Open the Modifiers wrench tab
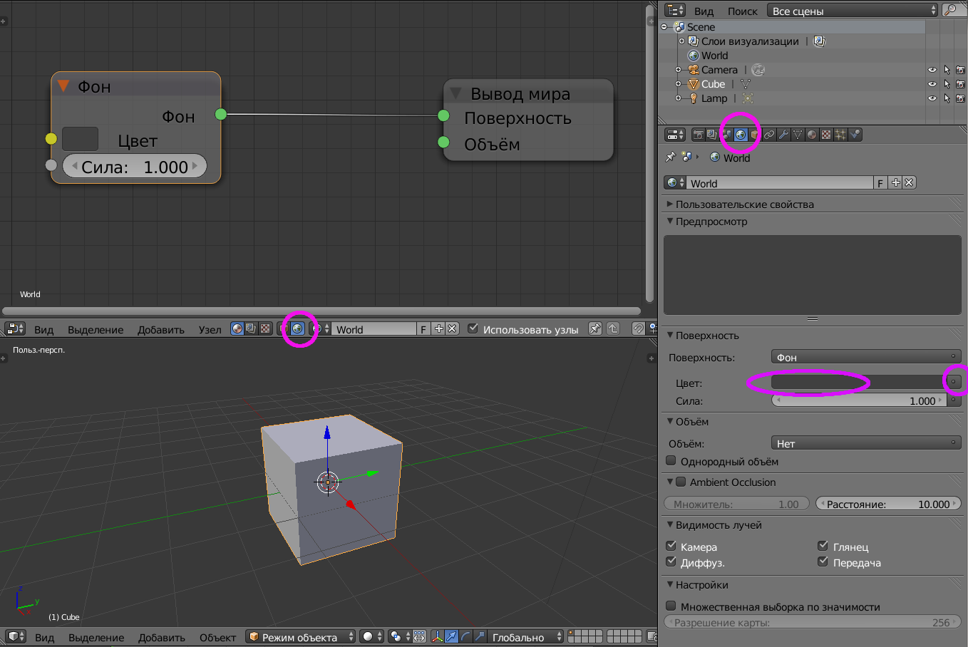Image resolution: width=968 pixels, height=647 pixels. pyautogui.click(x=783, y=135)
